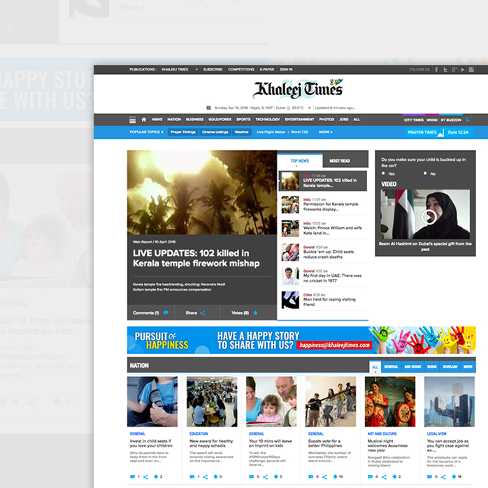This screenshot has width=488, height=488.
Task: Click the Prayer Timings topic button
Action: [x=183, y=132]
